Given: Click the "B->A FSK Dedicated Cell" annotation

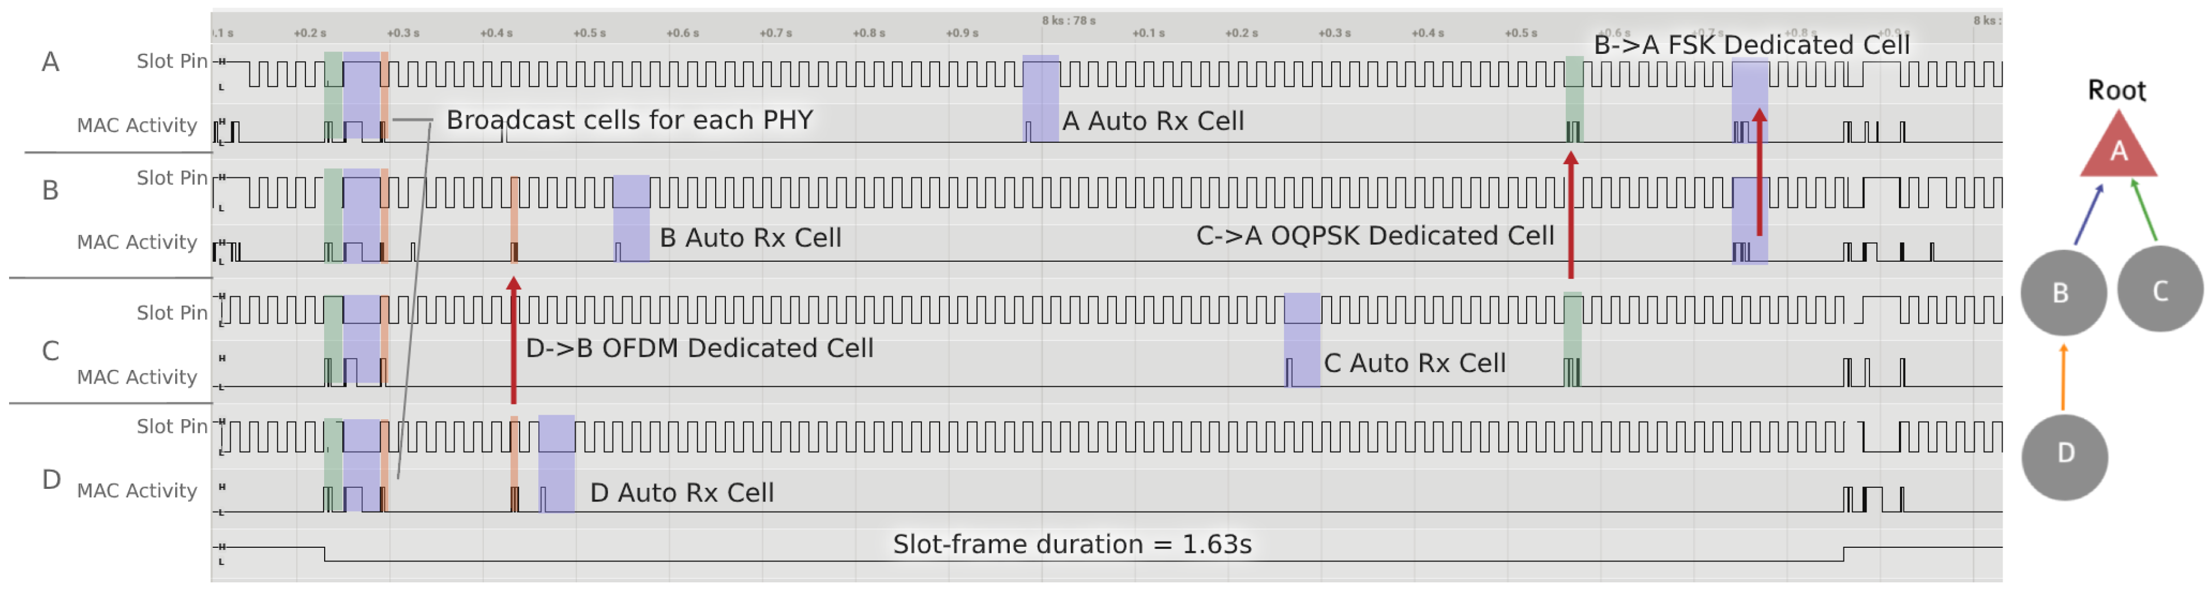Looking at the screenshot, I should pyautogui.click(x=1751, y=45).
